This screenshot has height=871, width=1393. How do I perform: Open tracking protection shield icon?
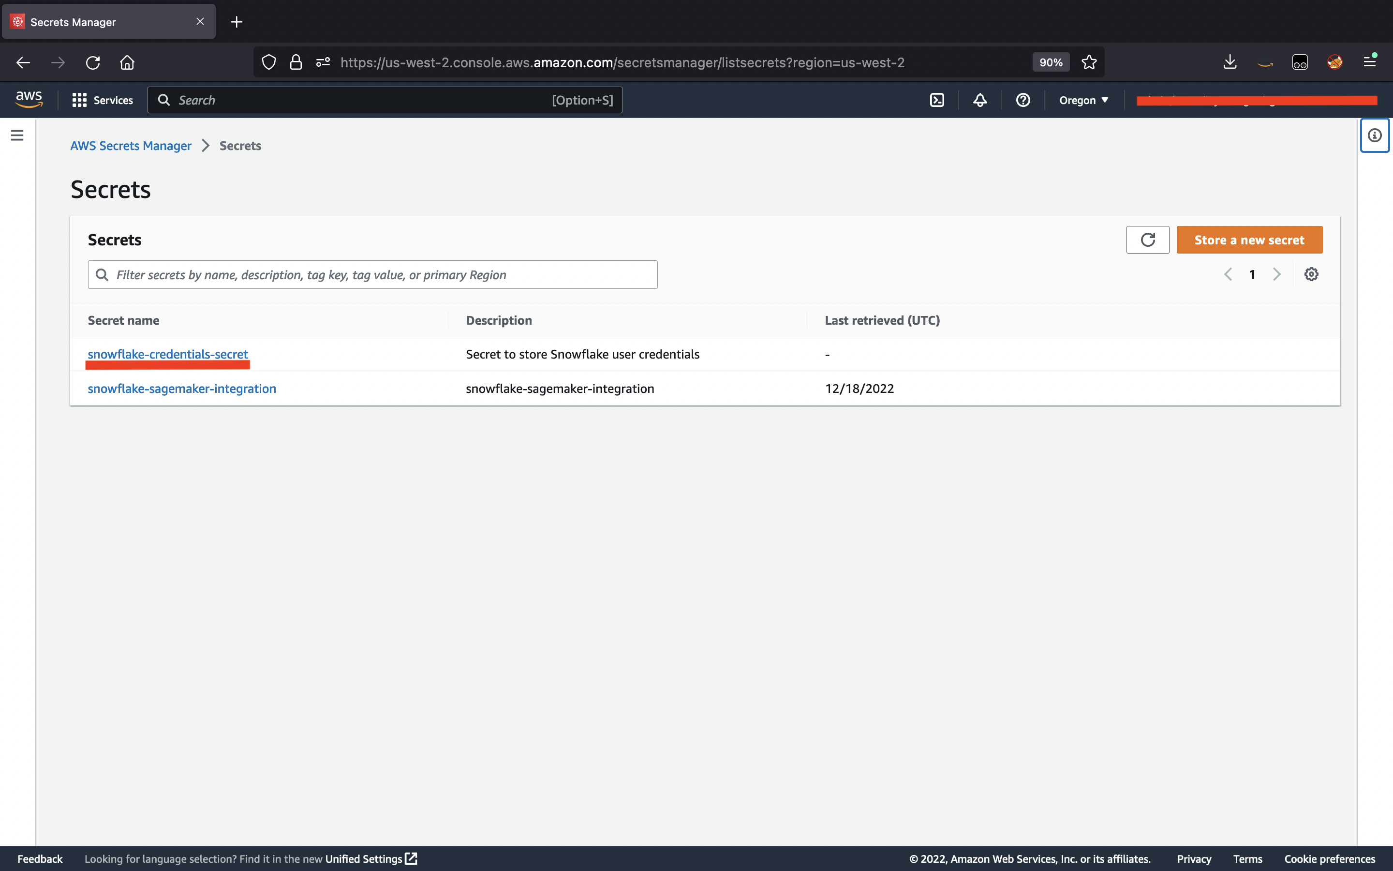coord(269,62)
